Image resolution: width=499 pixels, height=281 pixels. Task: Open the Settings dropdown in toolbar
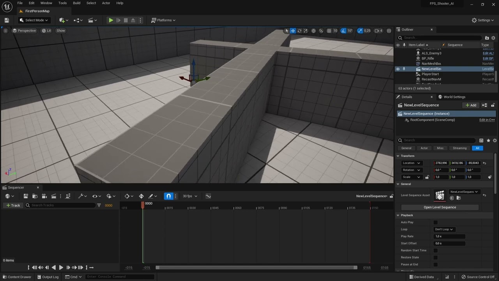[483, 20]
